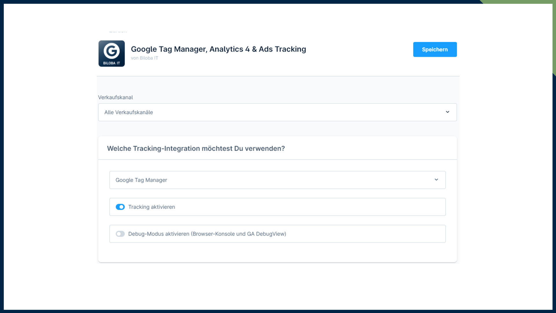556x313 pixels.
Task: Click the plugin title Google Tag Manager, Analytics 4 & Ads Tracking
Action: pyautogui.click(x=218, y=49)
